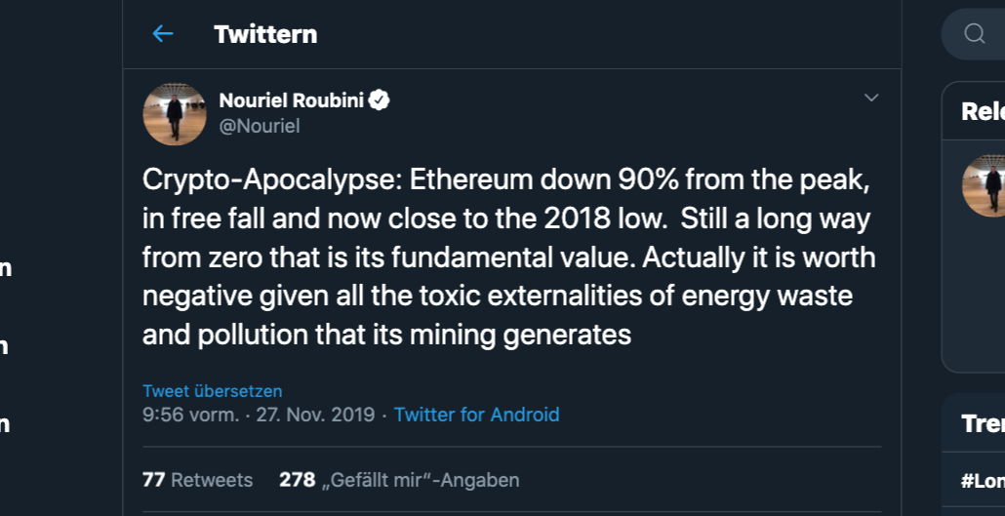Click the Tren… section heading

(982, 423)
